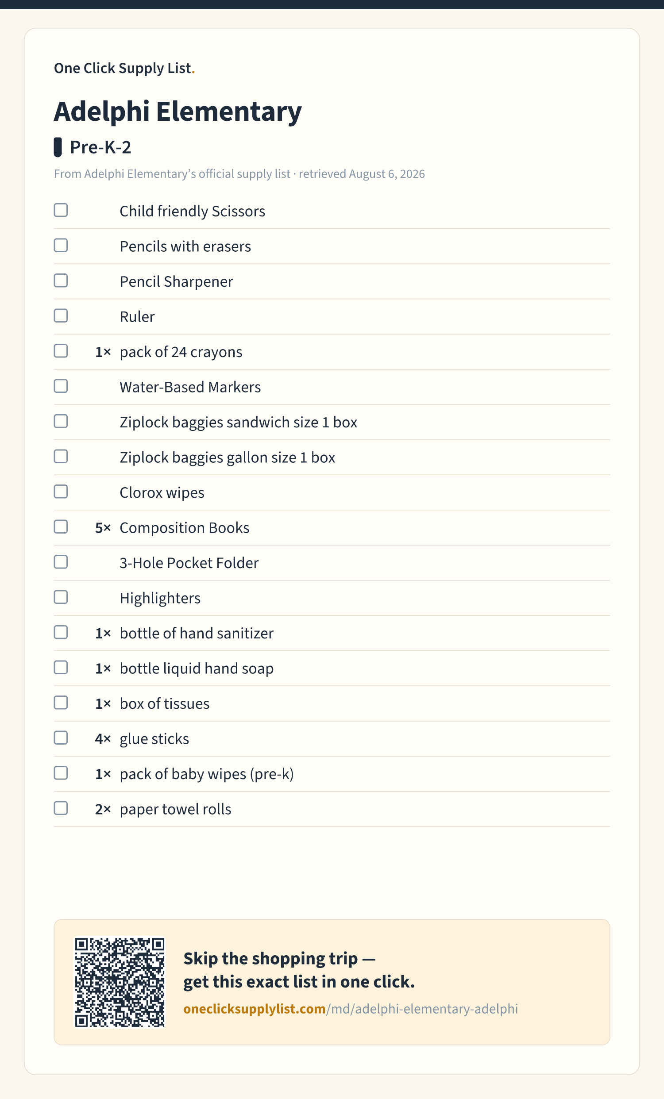Open the oneclicksupplylist.com adelphi link

pyautogui.click(x=351, y=1009)
